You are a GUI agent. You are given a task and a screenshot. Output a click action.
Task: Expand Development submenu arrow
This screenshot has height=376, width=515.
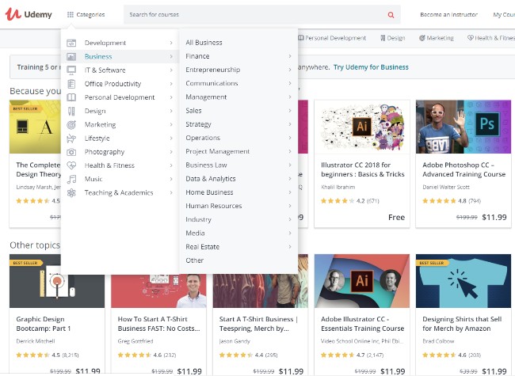(171, 43)
